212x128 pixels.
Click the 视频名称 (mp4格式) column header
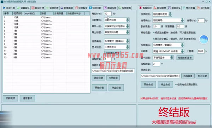tap(26, 13)
